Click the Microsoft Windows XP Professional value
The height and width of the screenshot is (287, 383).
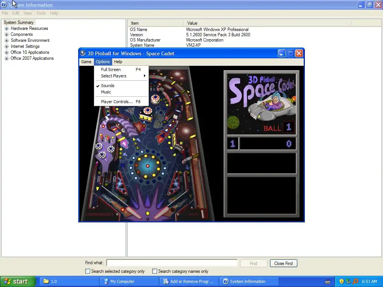click(x=217, y=30)
